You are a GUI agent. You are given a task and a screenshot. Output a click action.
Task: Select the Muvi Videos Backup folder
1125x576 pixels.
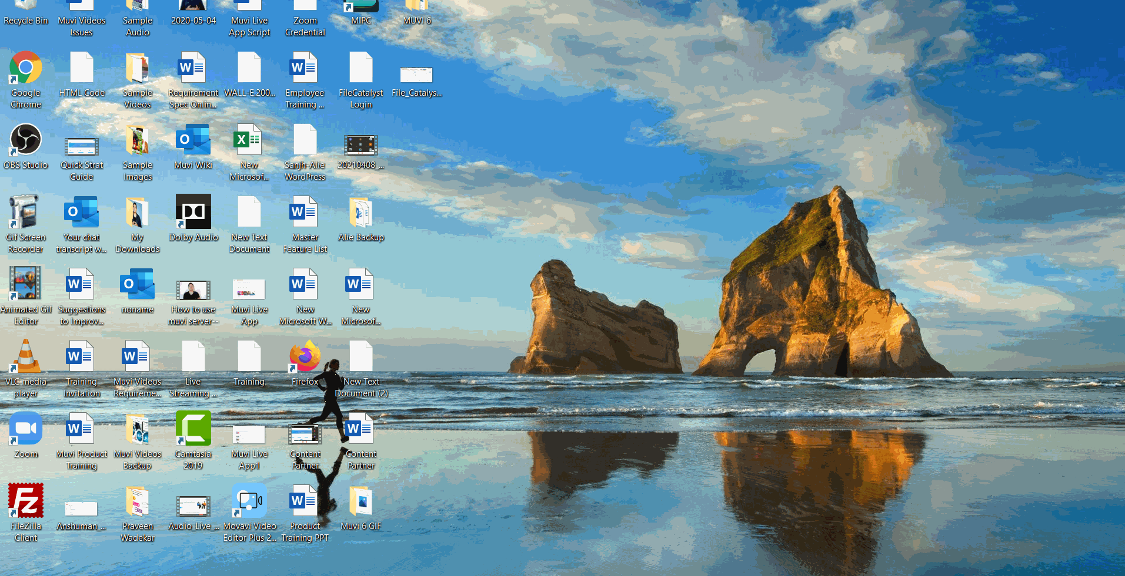(x=138, y=441)
